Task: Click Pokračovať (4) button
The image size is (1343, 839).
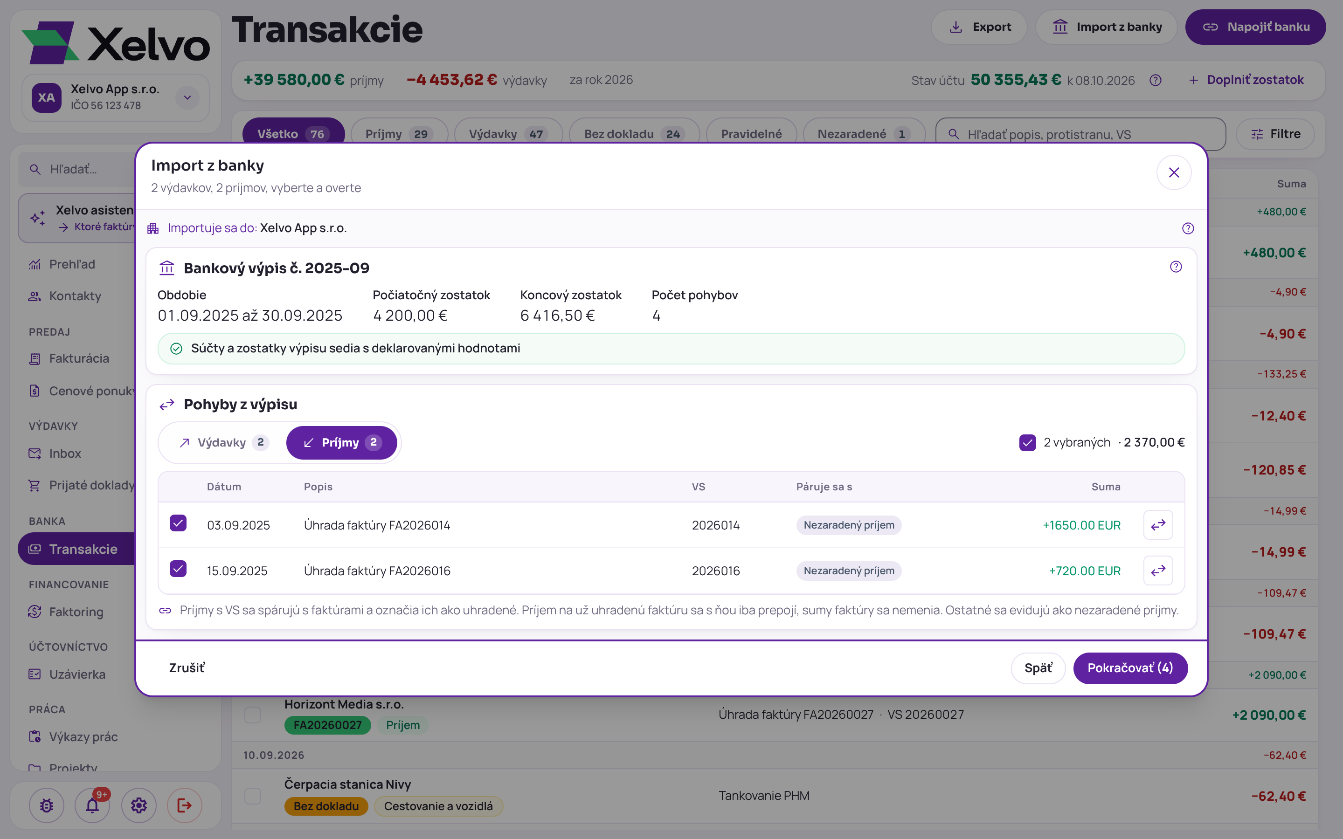Action: point(1130,668)
